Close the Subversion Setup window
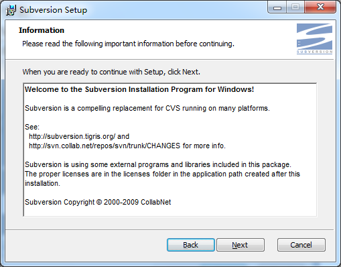 (x=320, y=7)
